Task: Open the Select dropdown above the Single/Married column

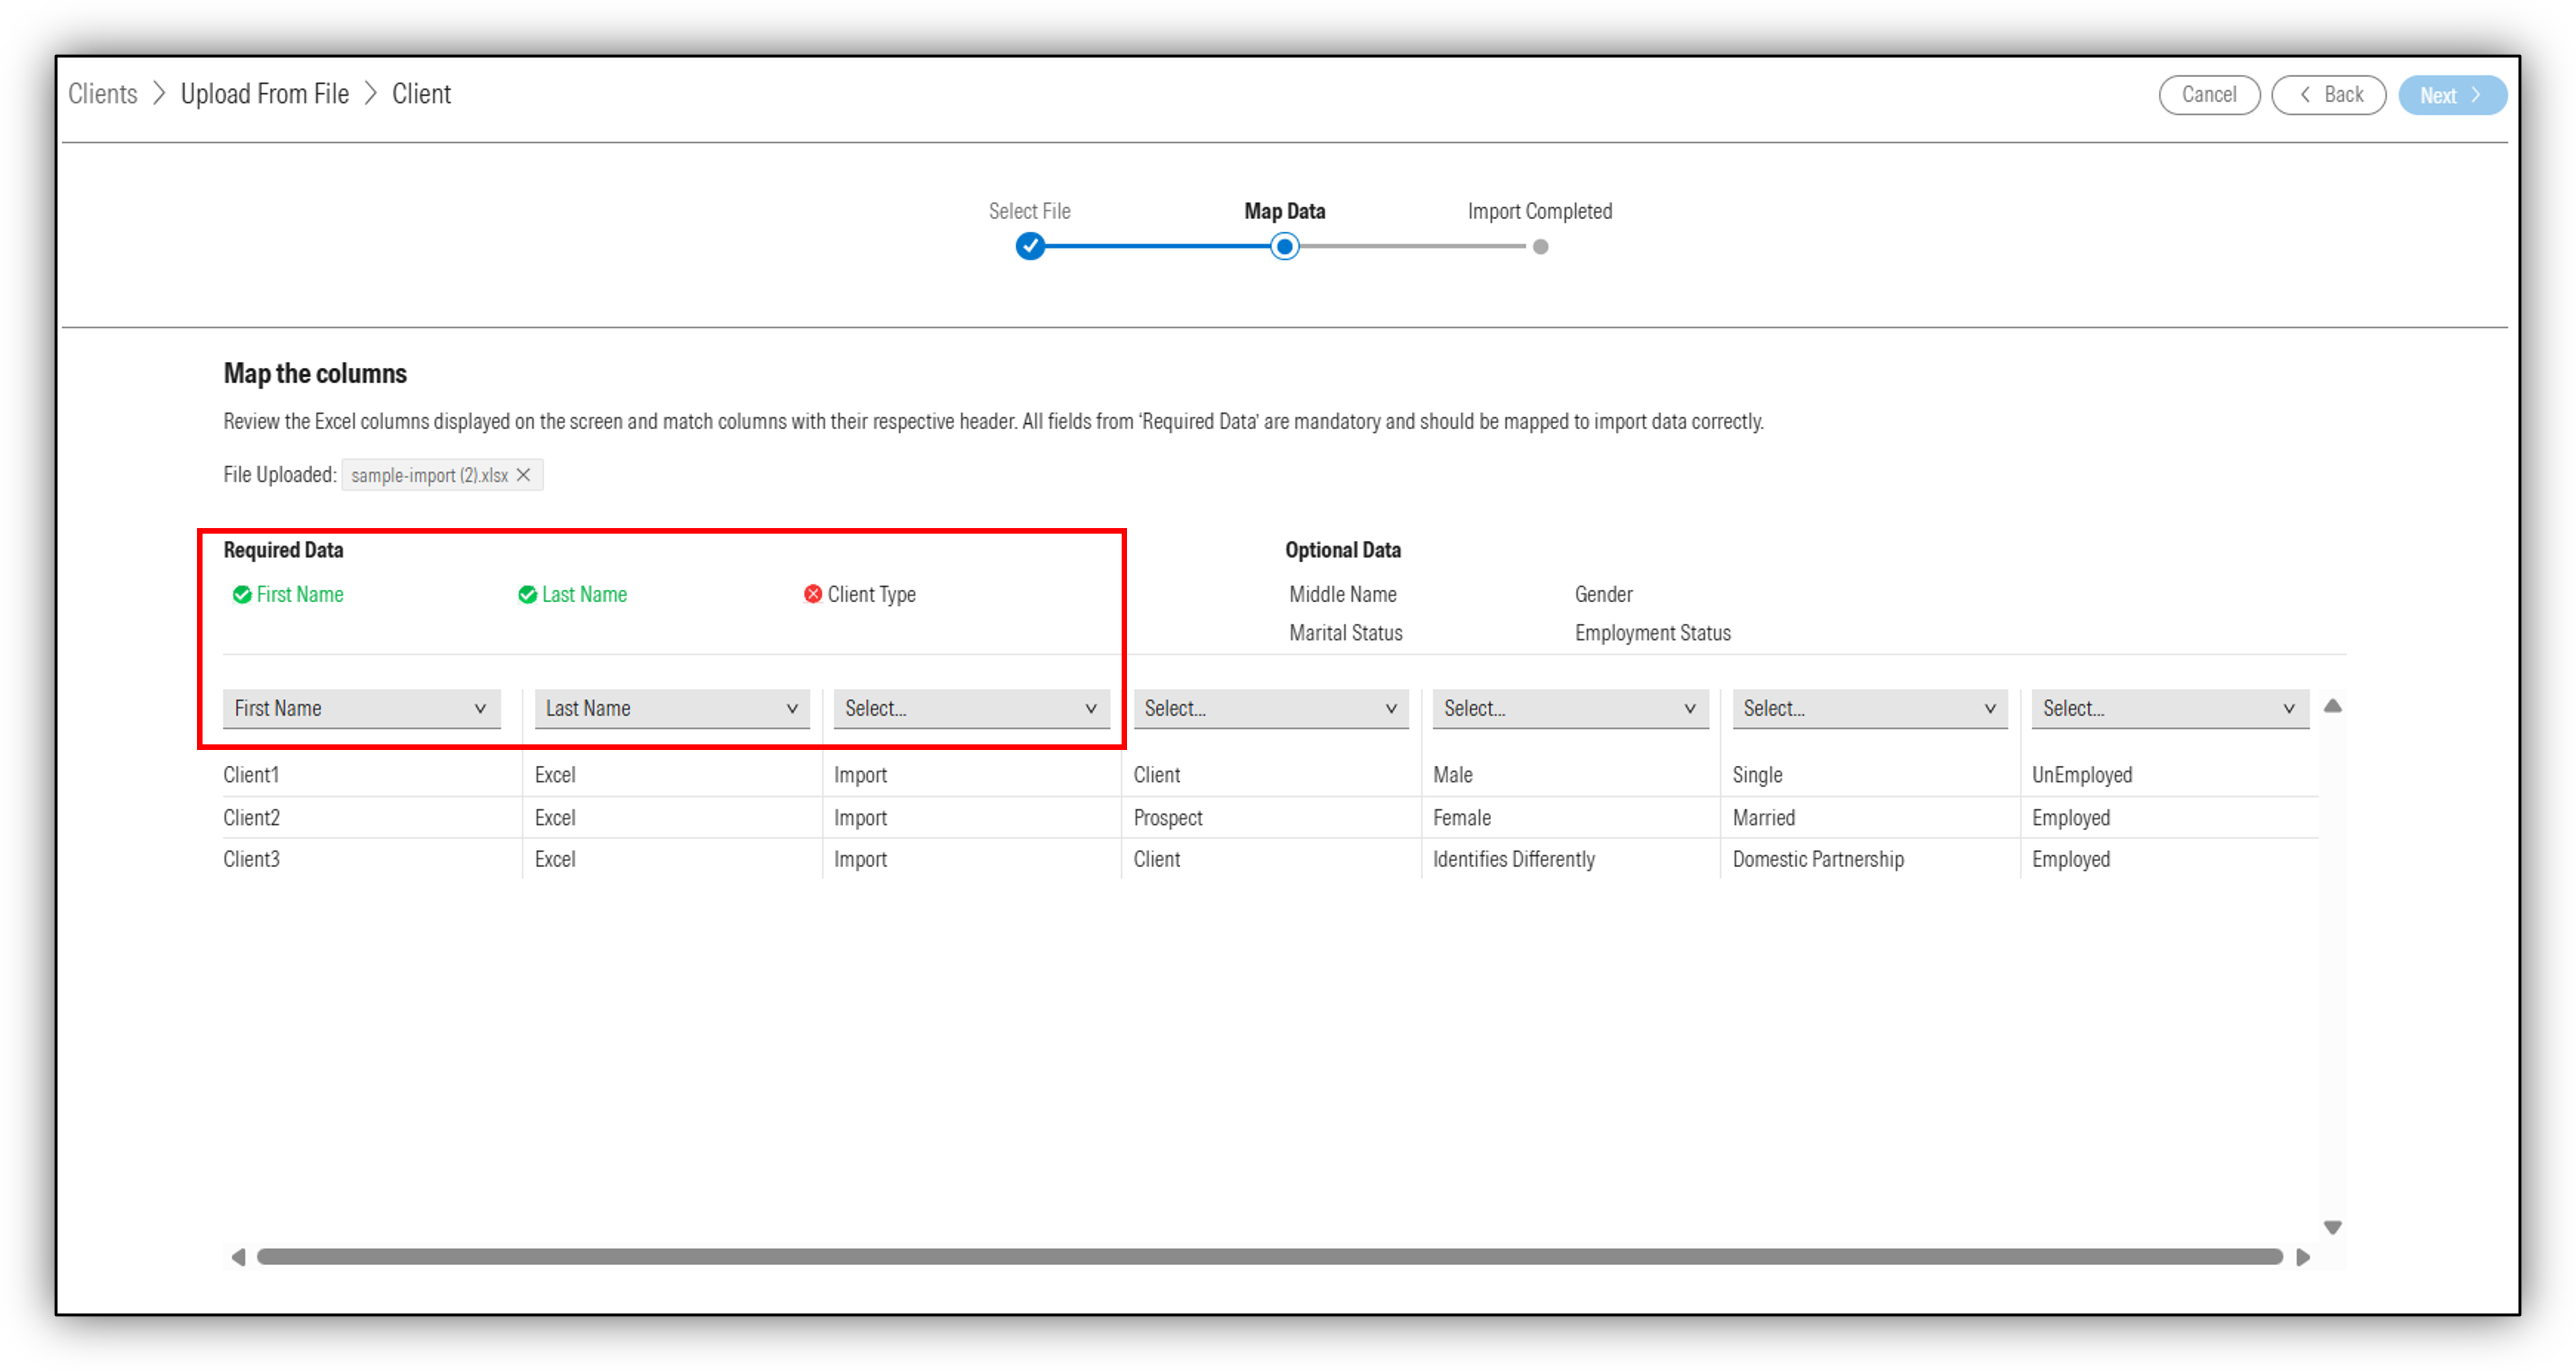Action: [1870, 708]
